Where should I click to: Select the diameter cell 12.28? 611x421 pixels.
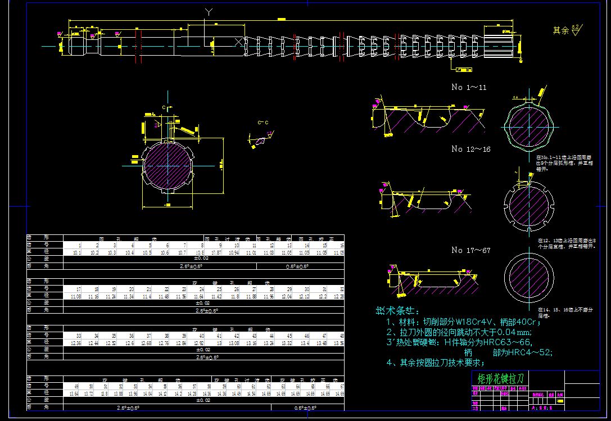pos(339,297)
